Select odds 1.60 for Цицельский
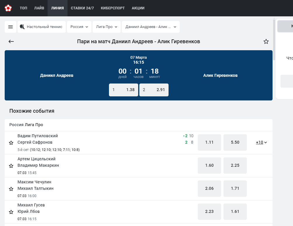This screenshot has width=293, height=226. click(209, 166)
